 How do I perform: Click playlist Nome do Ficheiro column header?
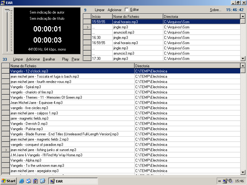(72, 66)
